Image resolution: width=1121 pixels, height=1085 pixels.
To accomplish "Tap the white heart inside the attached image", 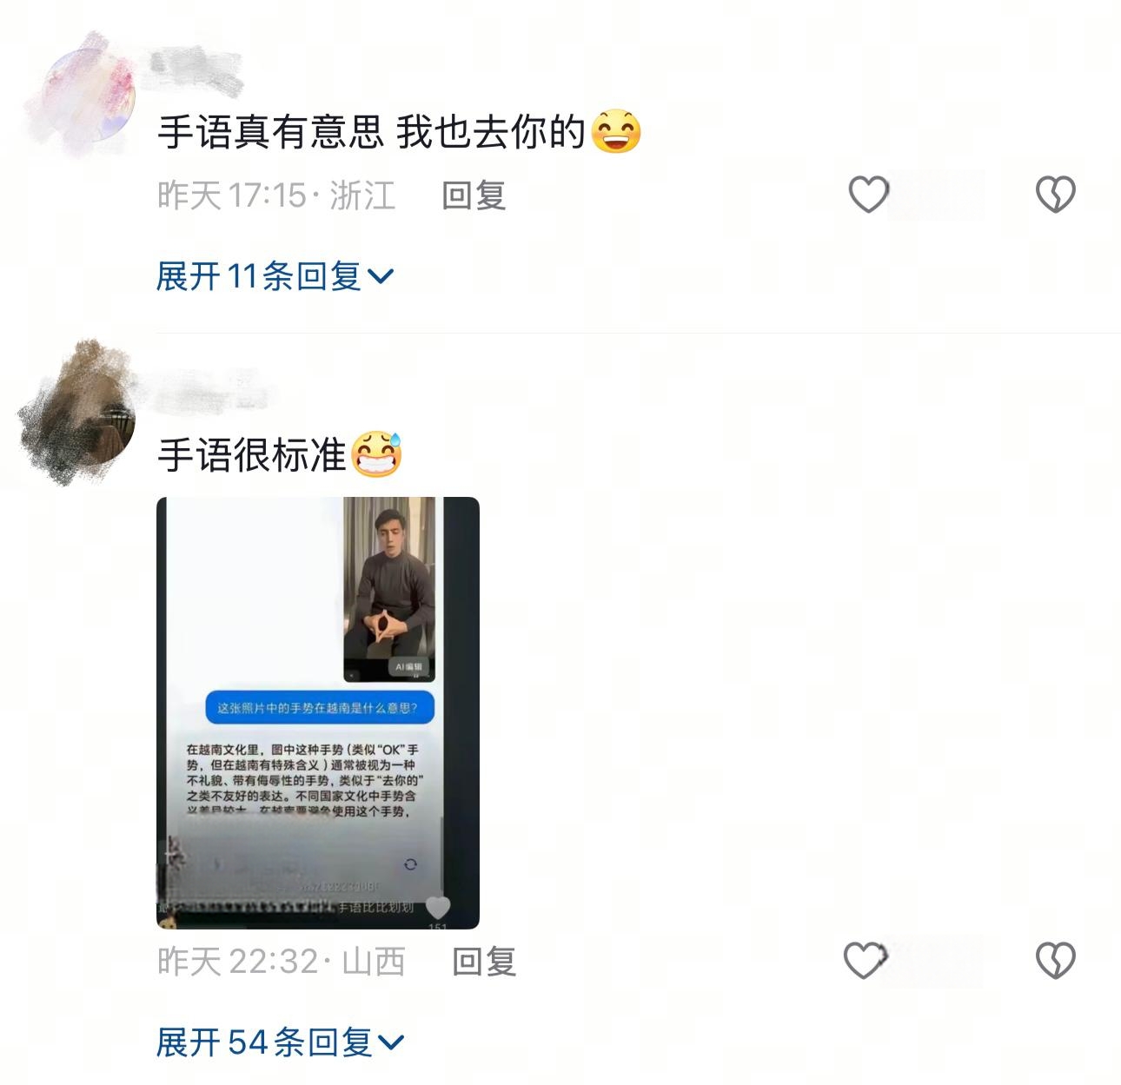I will click(x=437, y=907).
